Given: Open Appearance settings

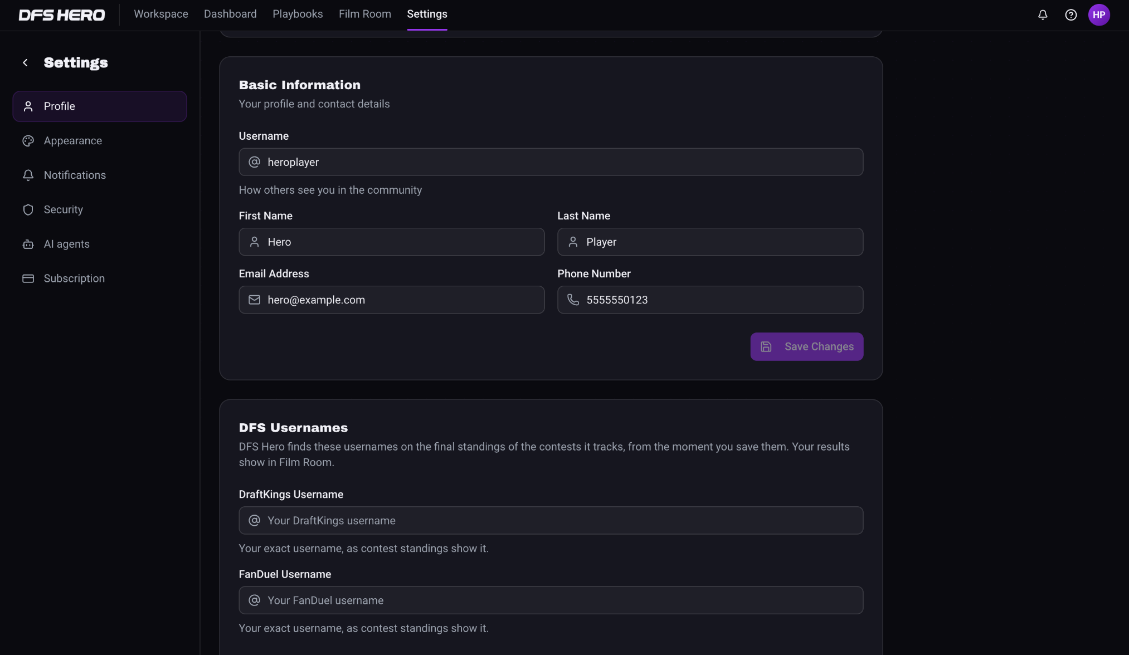Looking at the screenshot, I should pos(100,141).
